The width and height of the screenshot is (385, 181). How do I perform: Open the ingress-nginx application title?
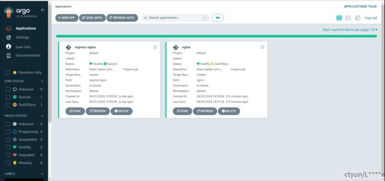tap(85, 47)
